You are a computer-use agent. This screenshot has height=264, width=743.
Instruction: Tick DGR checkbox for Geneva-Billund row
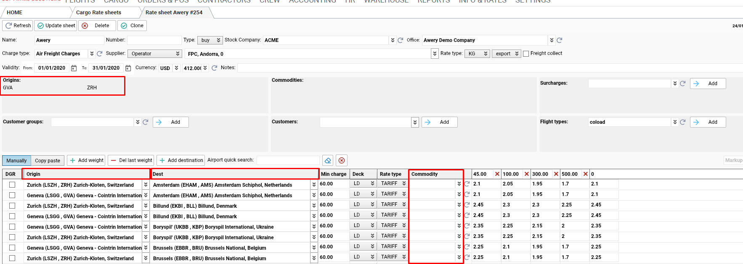(12, 216)
